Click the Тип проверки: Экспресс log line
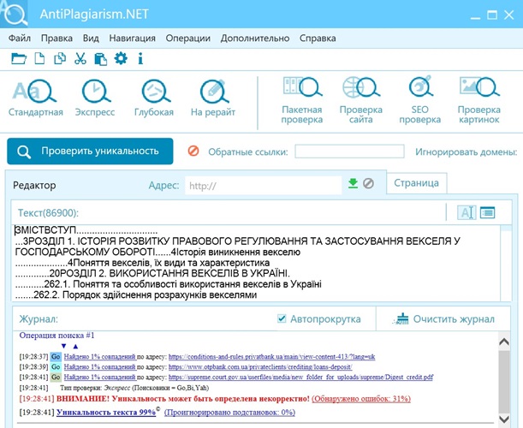Screen dimensions: 523x428 click(x=134, y=388)
